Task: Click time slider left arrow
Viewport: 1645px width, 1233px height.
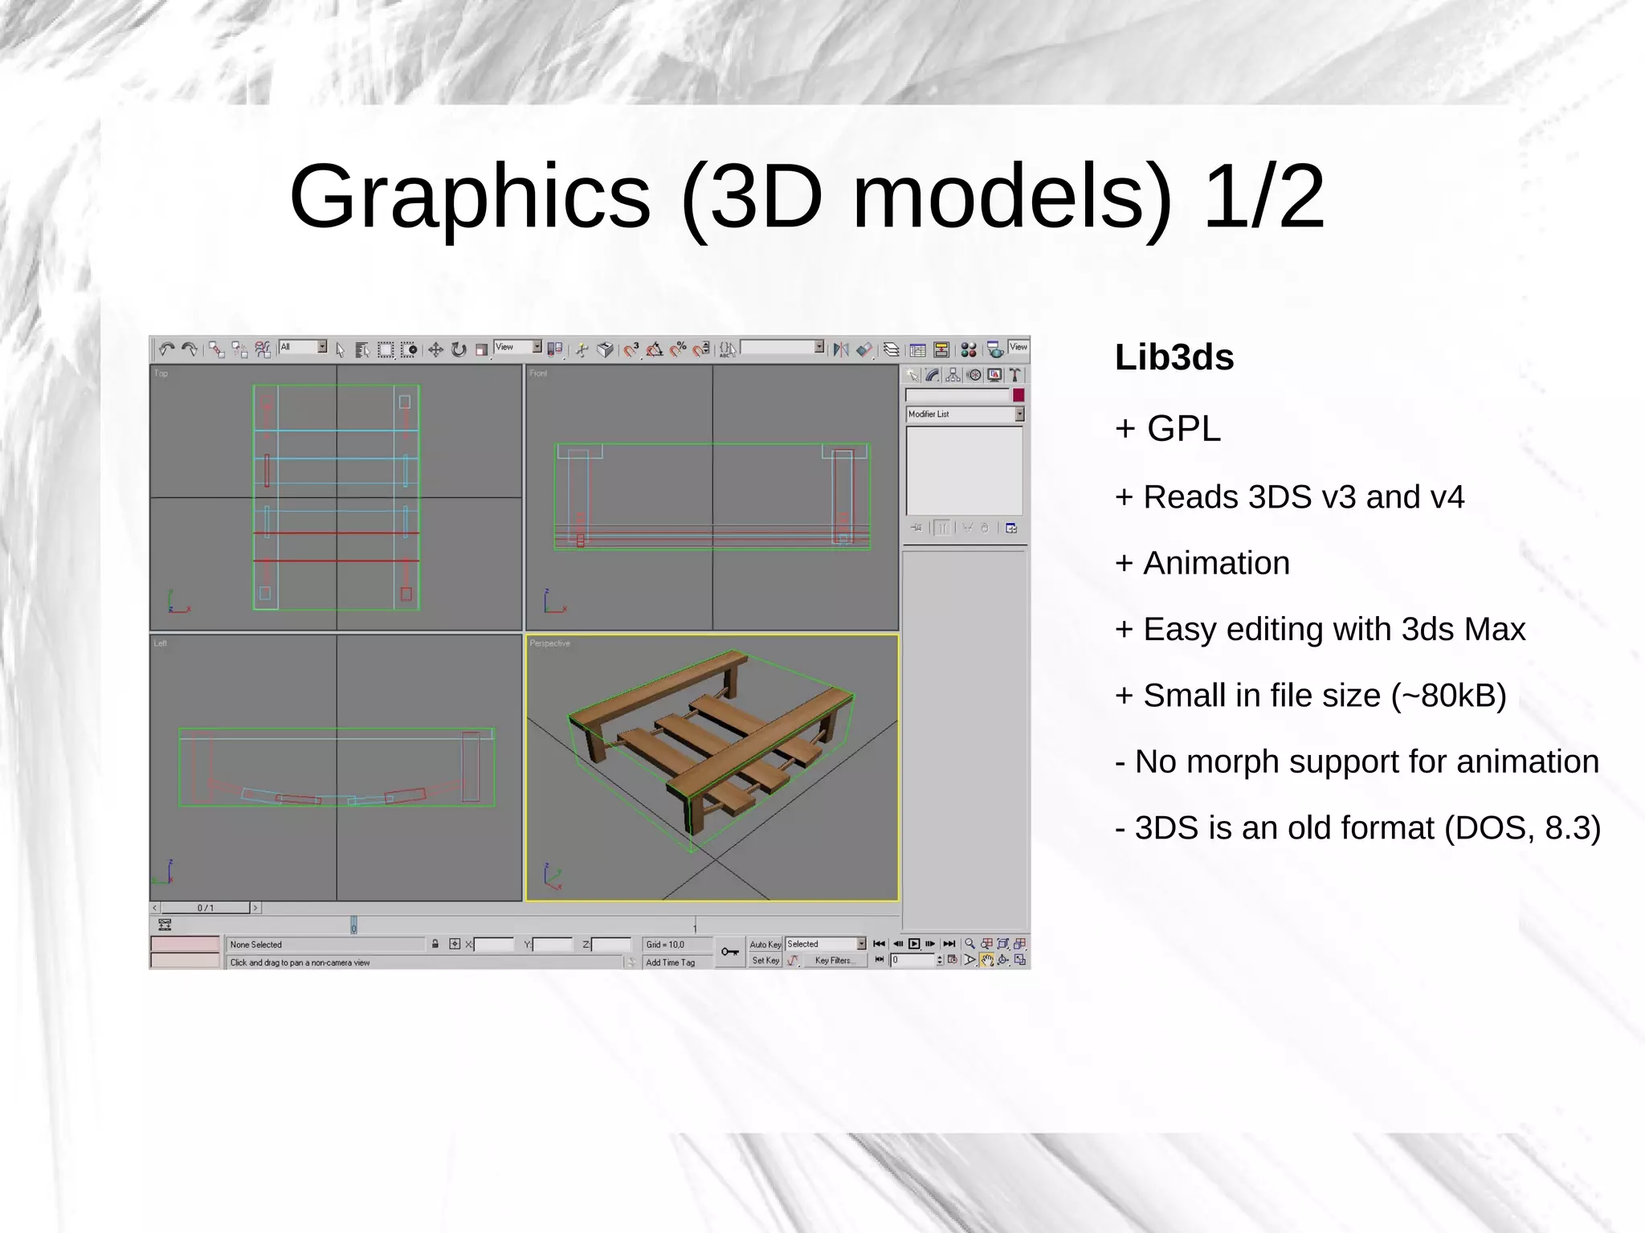Action: pyautogui.click(x=155, y=908)
